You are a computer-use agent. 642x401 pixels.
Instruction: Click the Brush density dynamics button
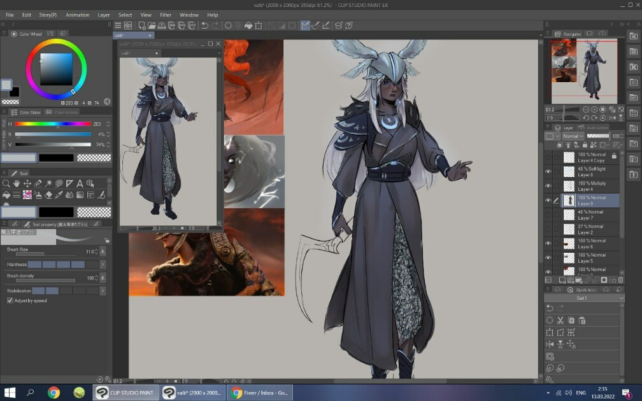pos(103,278)
